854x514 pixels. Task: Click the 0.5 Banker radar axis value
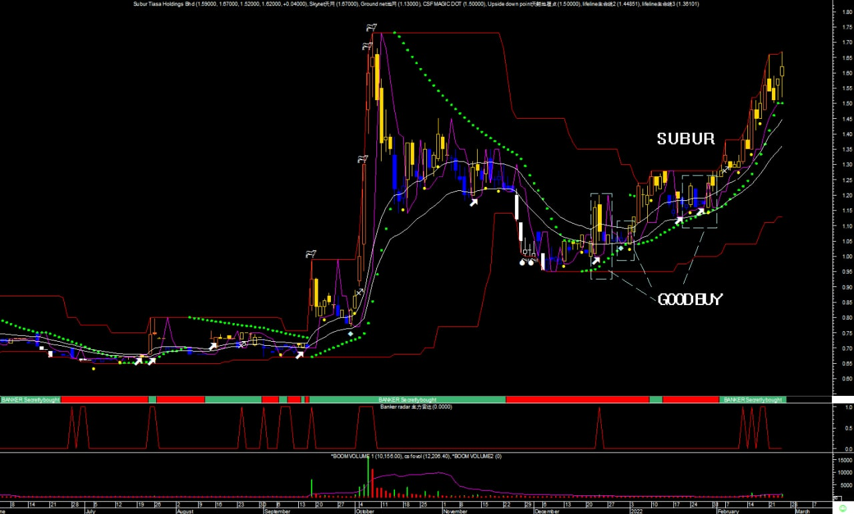(x=849, y=428)
